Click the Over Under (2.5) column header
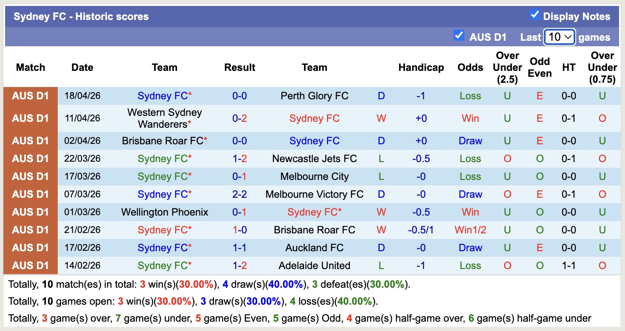The height and width of the screenshot is (331, 625). [507, 67]
